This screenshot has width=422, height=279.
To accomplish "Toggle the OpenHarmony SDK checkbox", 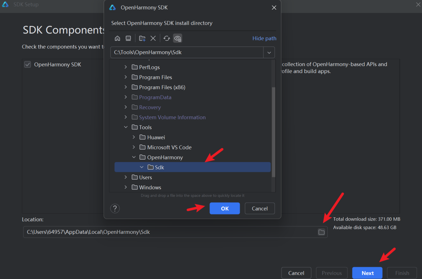I will (x=27, y=65).
